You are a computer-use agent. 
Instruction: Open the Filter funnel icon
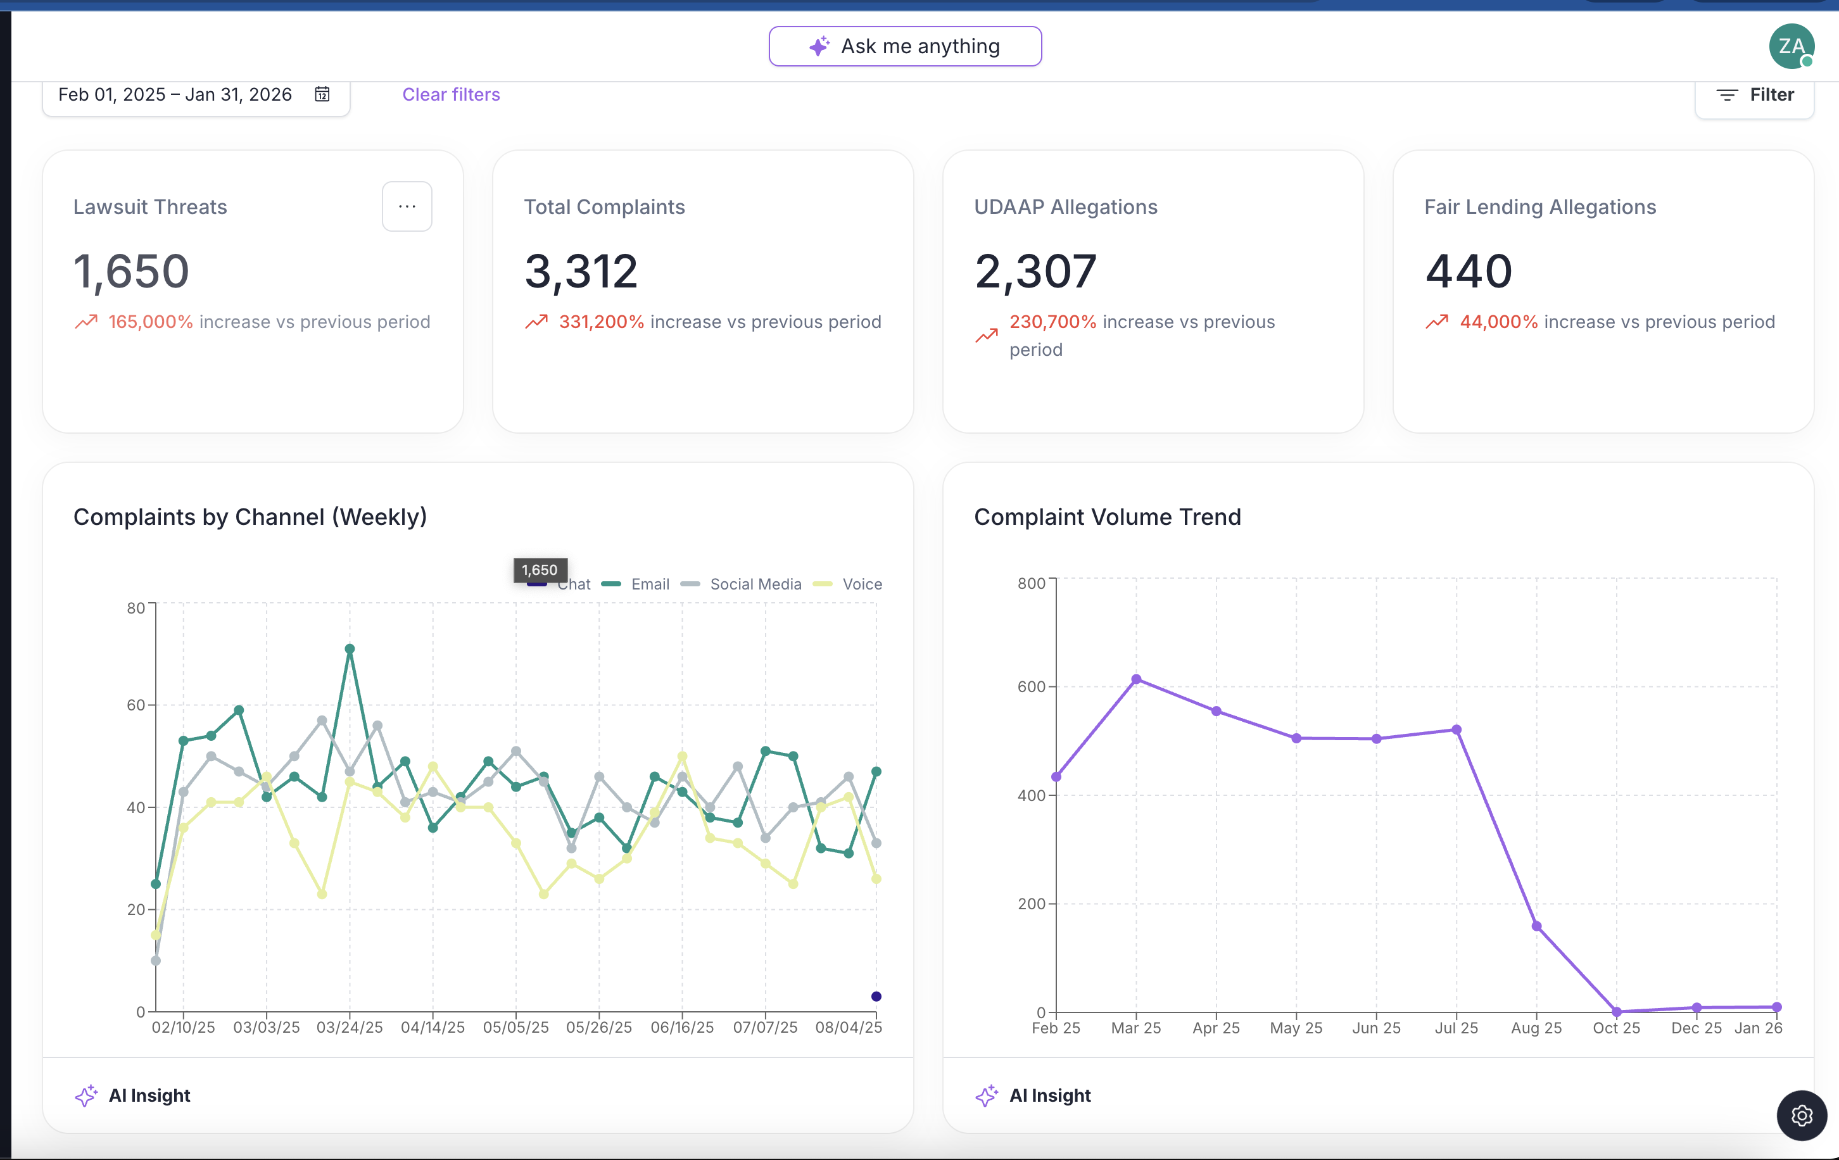point(1728,94)
